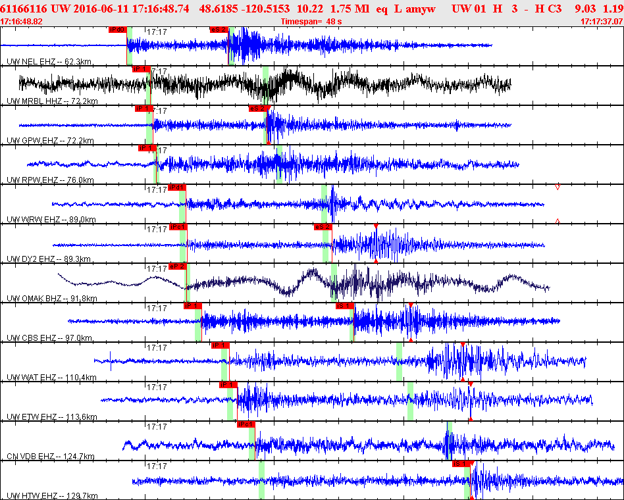This screenshot has width=624, height=500.
Task: Select the eS 2 pick flag on NEL trace
Action: tap(219, 30)
